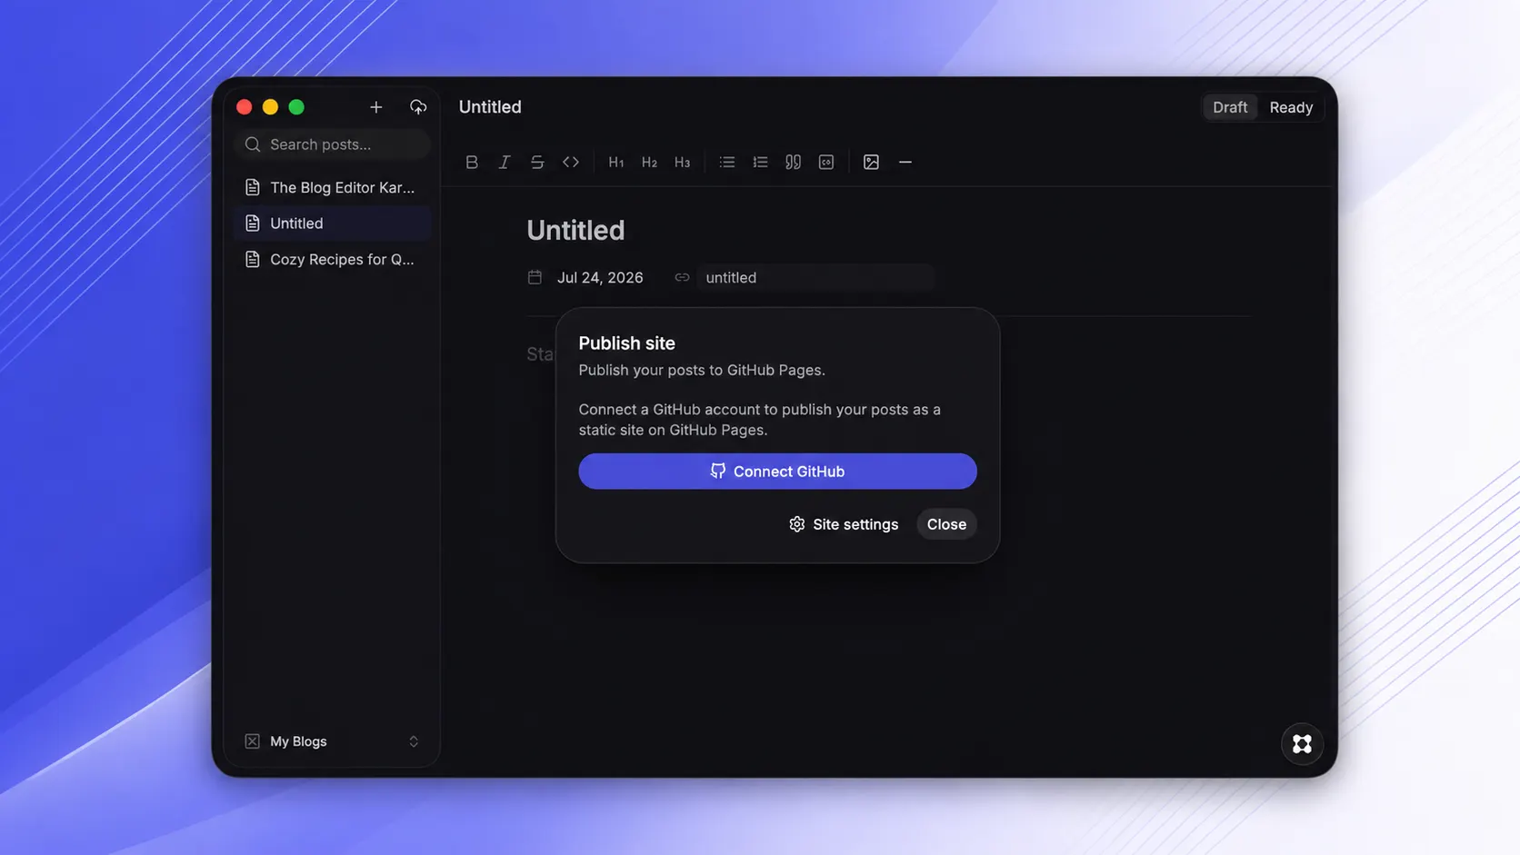Viewport: 1520px width, 855px height.
Task: Toggle italic formatting
Action: (505, 162)
